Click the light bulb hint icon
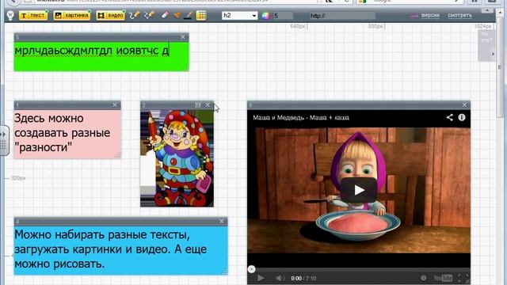This screenshot has width=507, height=285. (10, 15)
